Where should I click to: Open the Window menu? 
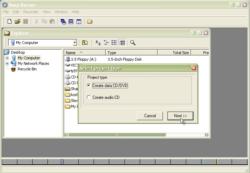61,12
